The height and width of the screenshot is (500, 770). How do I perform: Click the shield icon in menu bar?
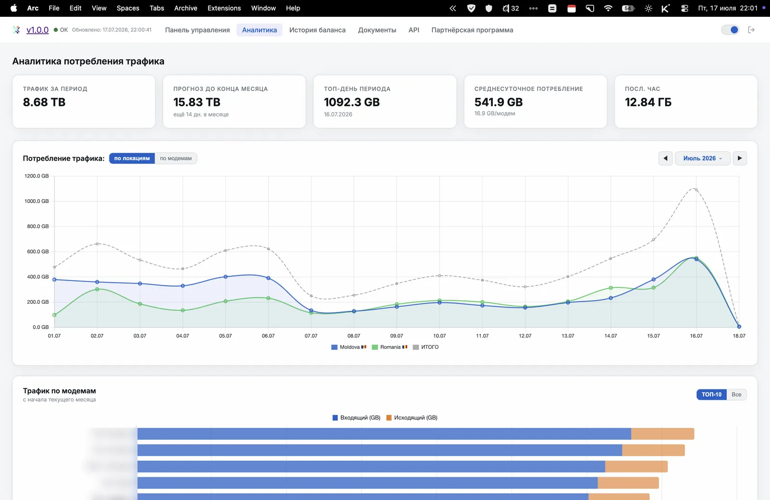click(x=489, y=8)
